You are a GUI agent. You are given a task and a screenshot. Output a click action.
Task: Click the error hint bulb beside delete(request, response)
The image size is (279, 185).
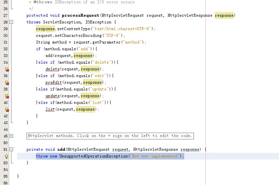pos(7,69)
